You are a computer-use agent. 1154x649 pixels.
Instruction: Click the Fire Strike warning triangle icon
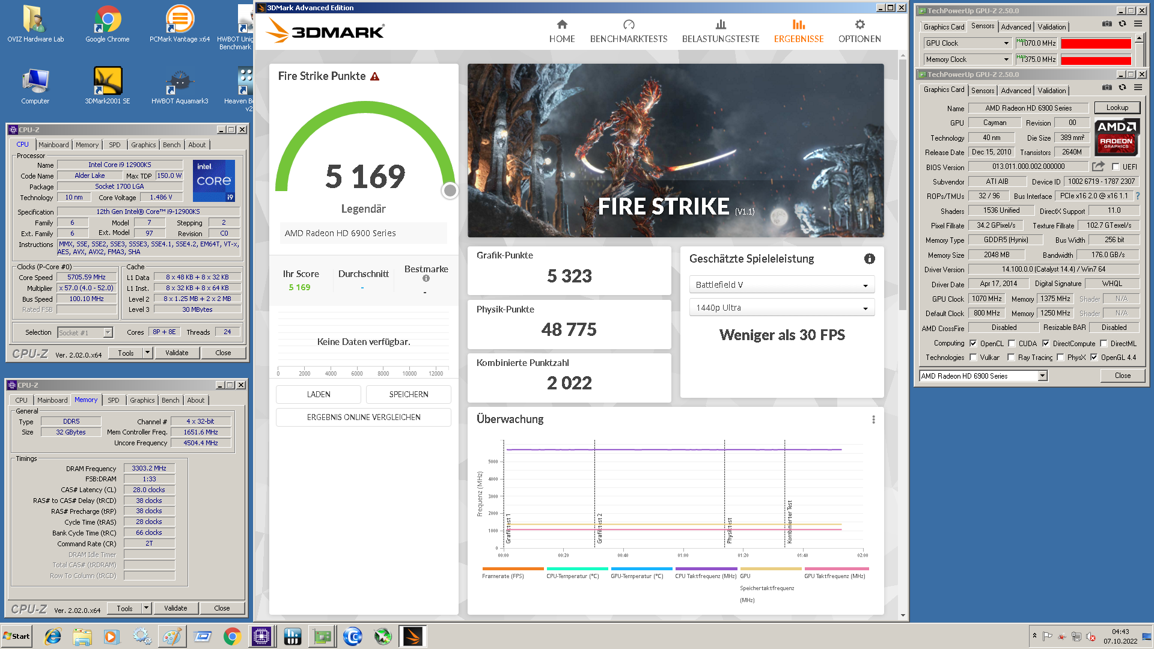pyautogui.click(x=375, y=76)
